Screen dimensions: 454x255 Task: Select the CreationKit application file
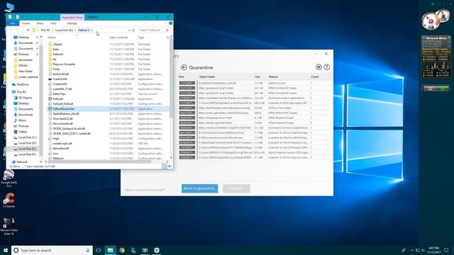(x=60, y=79)
